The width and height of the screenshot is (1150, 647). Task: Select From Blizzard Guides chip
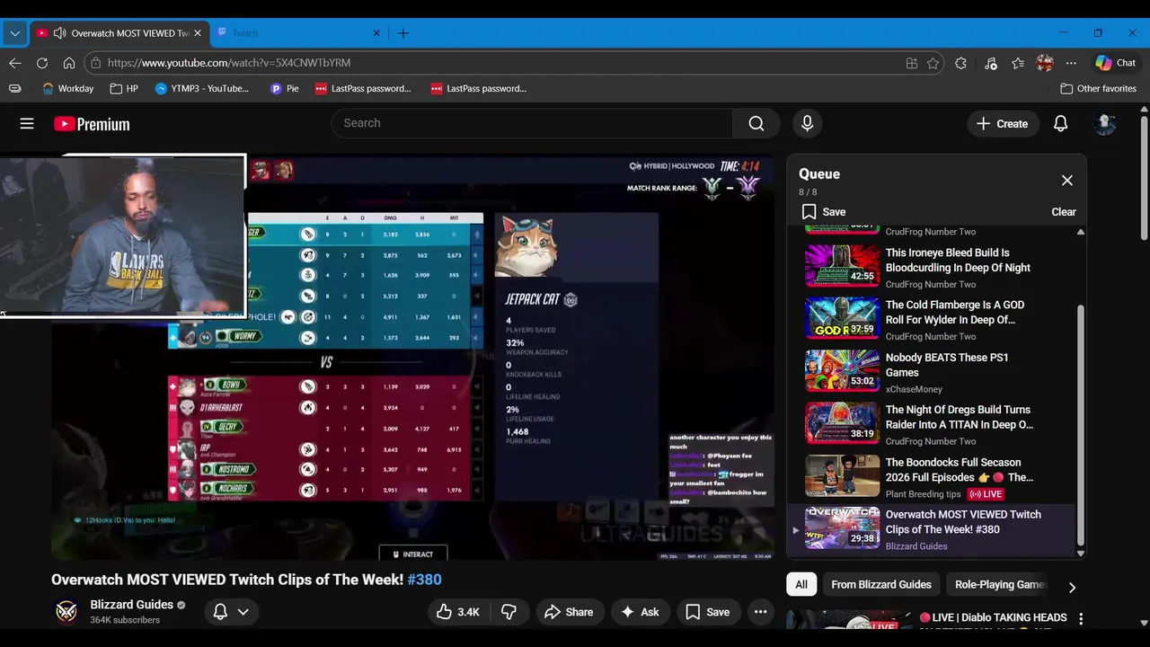[881, 585]
